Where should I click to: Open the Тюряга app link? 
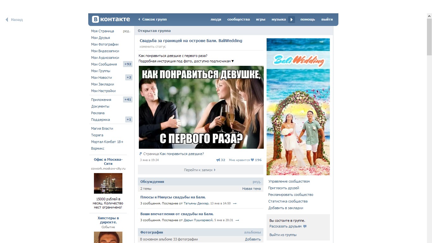coord(97,135)
